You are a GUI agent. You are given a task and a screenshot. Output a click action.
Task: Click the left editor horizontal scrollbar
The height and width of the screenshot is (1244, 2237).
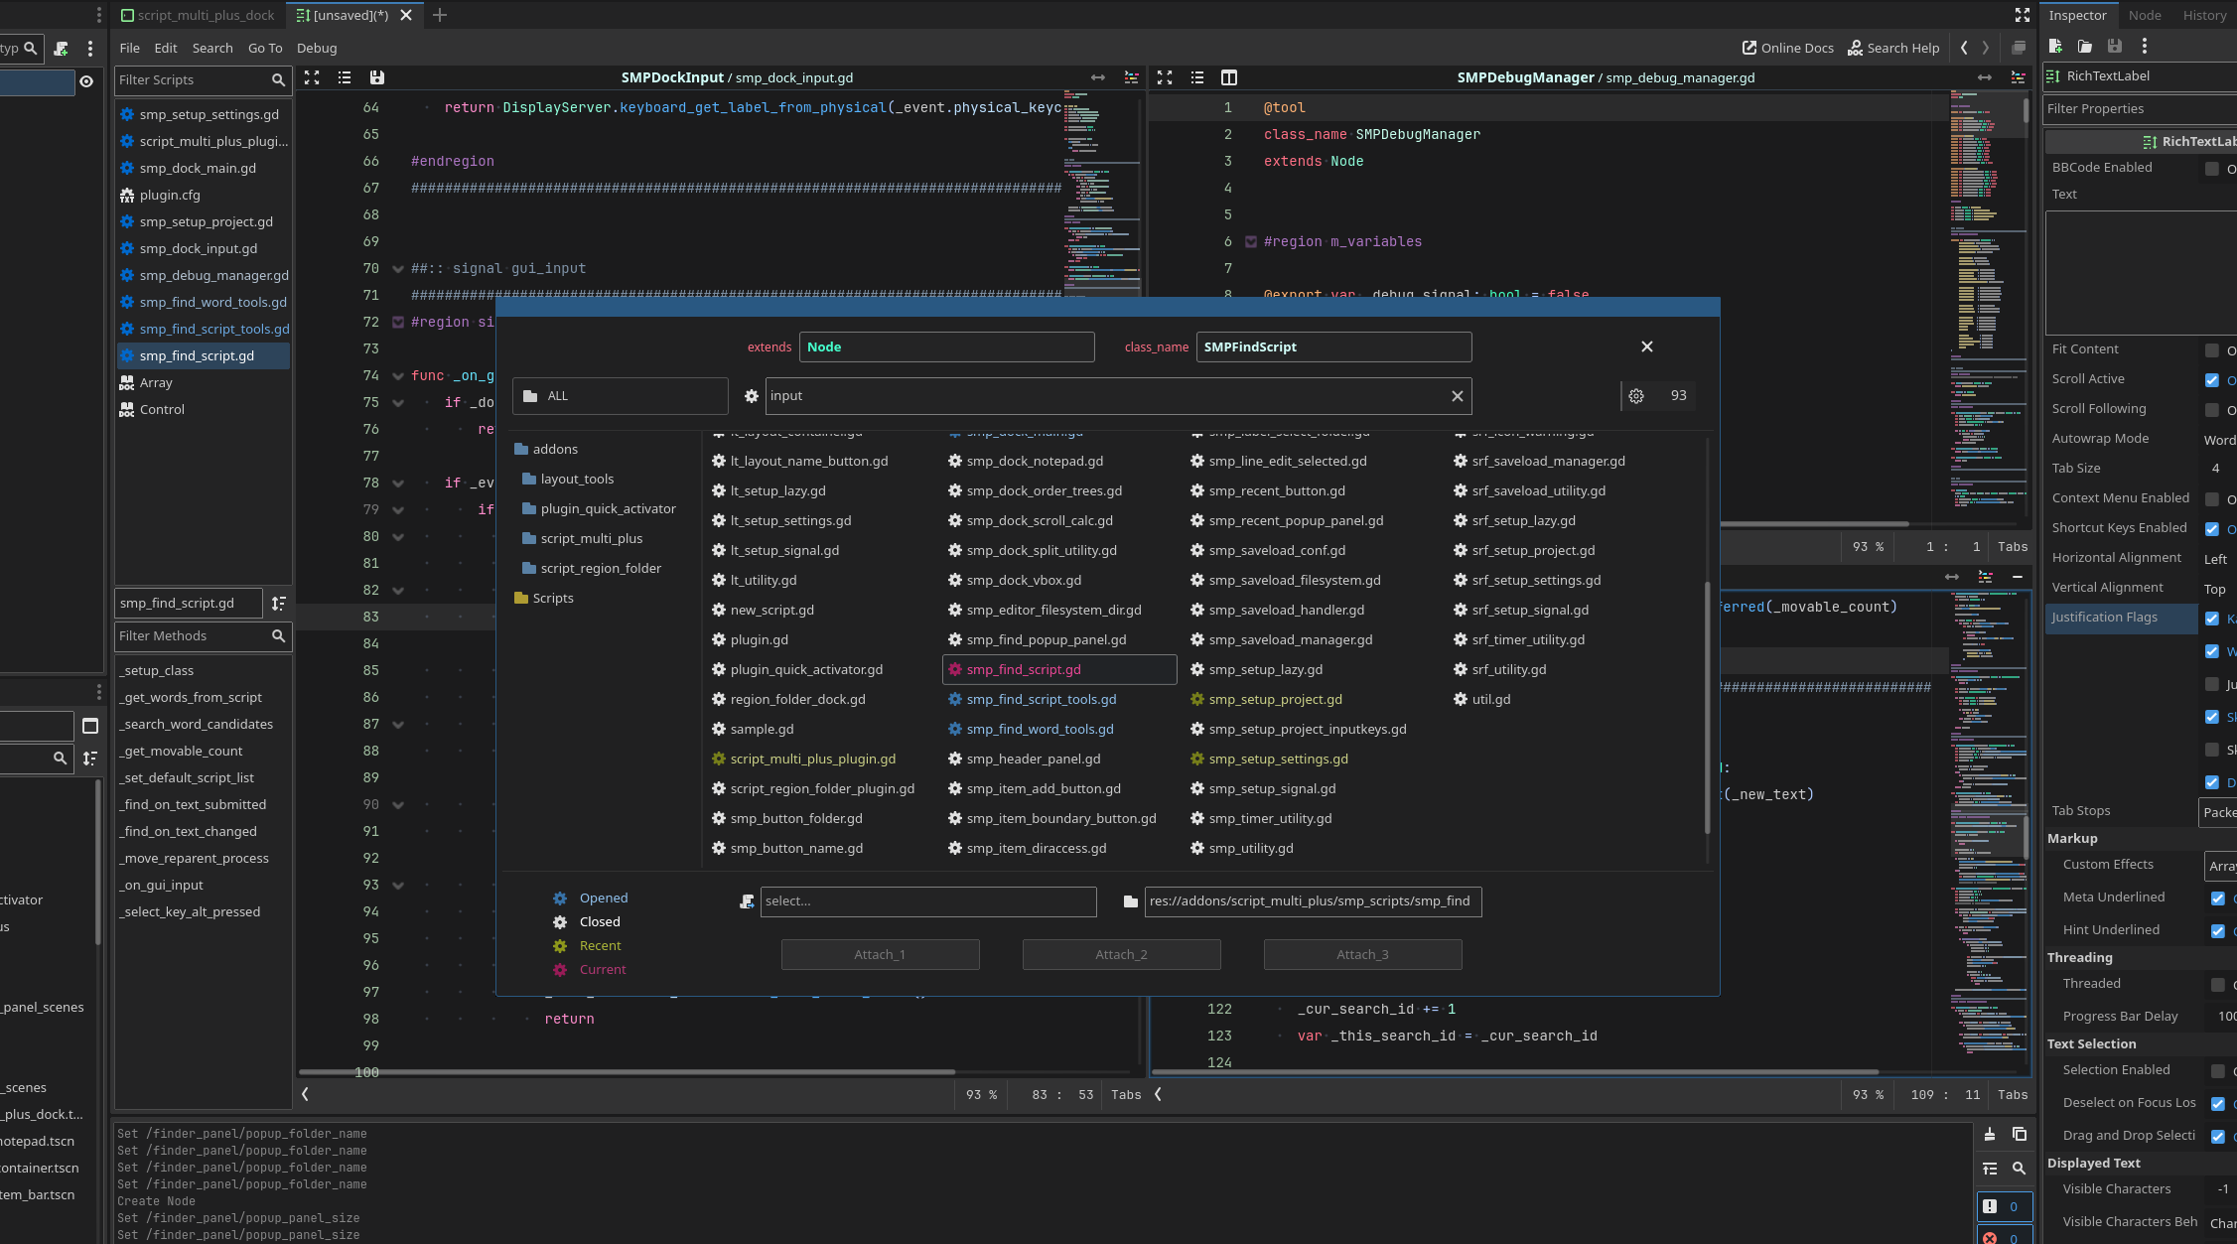[626, 1072]
